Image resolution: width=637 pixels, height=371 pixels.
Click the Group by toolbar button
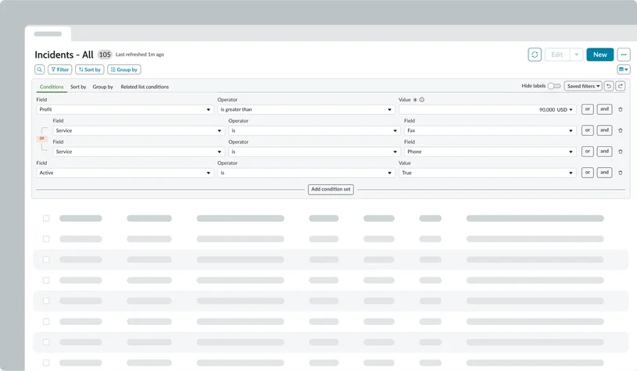tap(124, 70)
